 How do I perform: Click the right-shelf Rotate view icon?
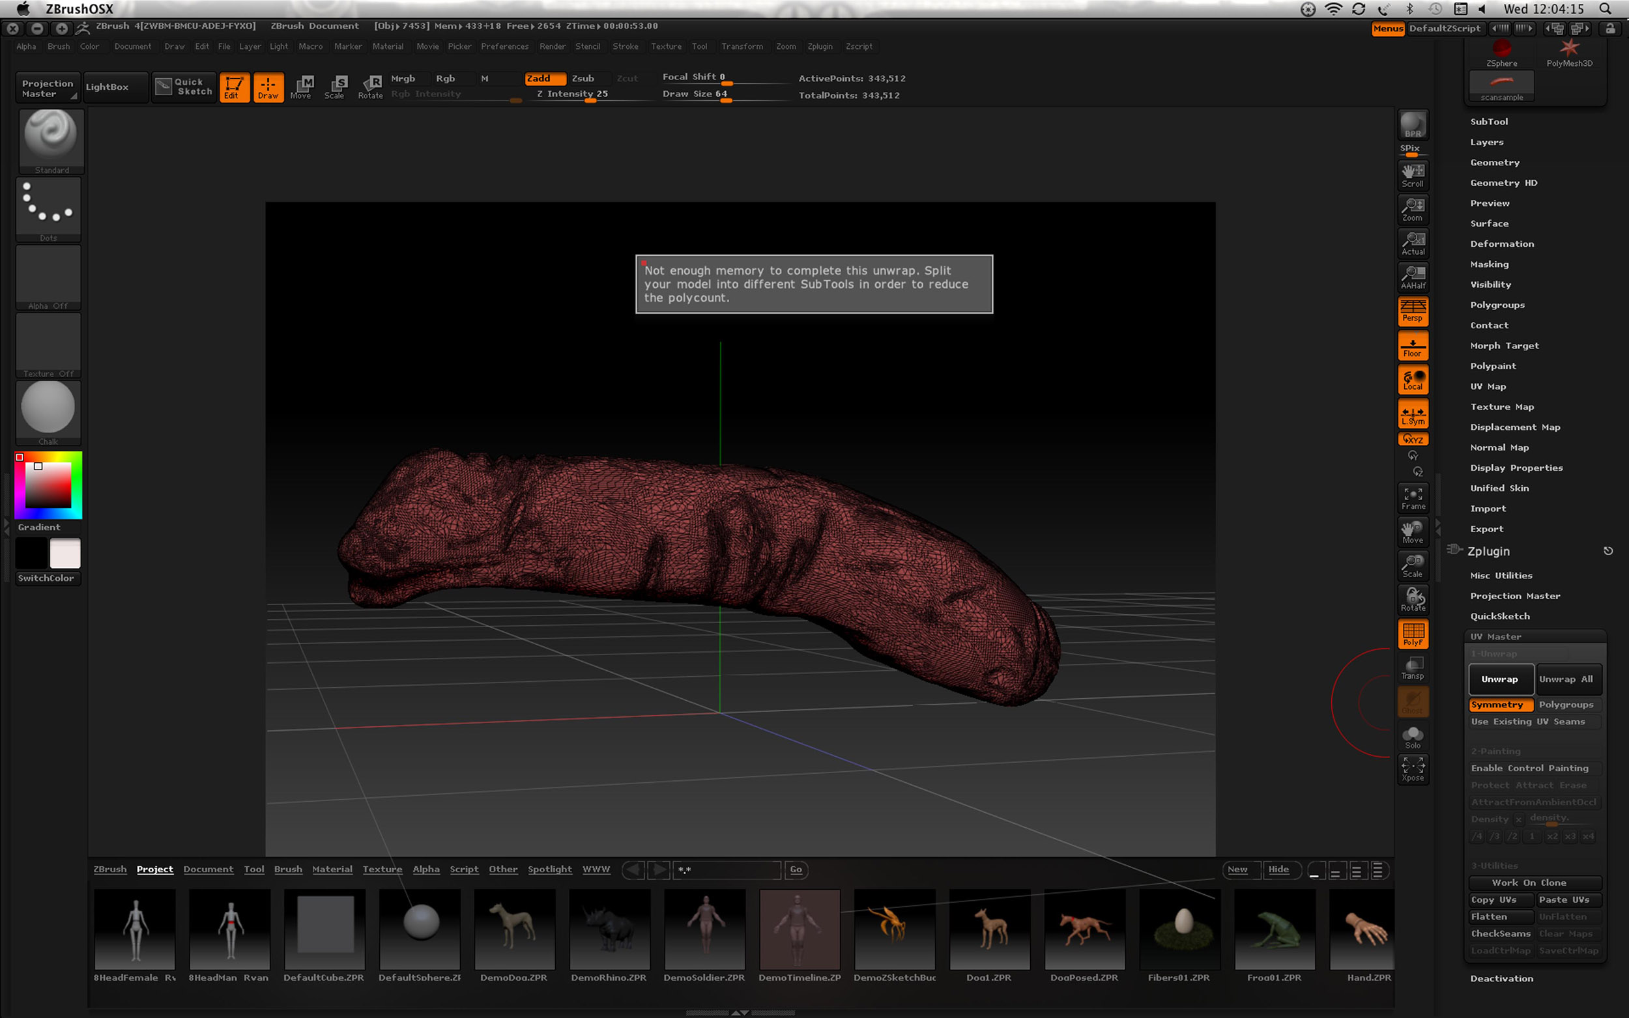[x=1413, y=599]
